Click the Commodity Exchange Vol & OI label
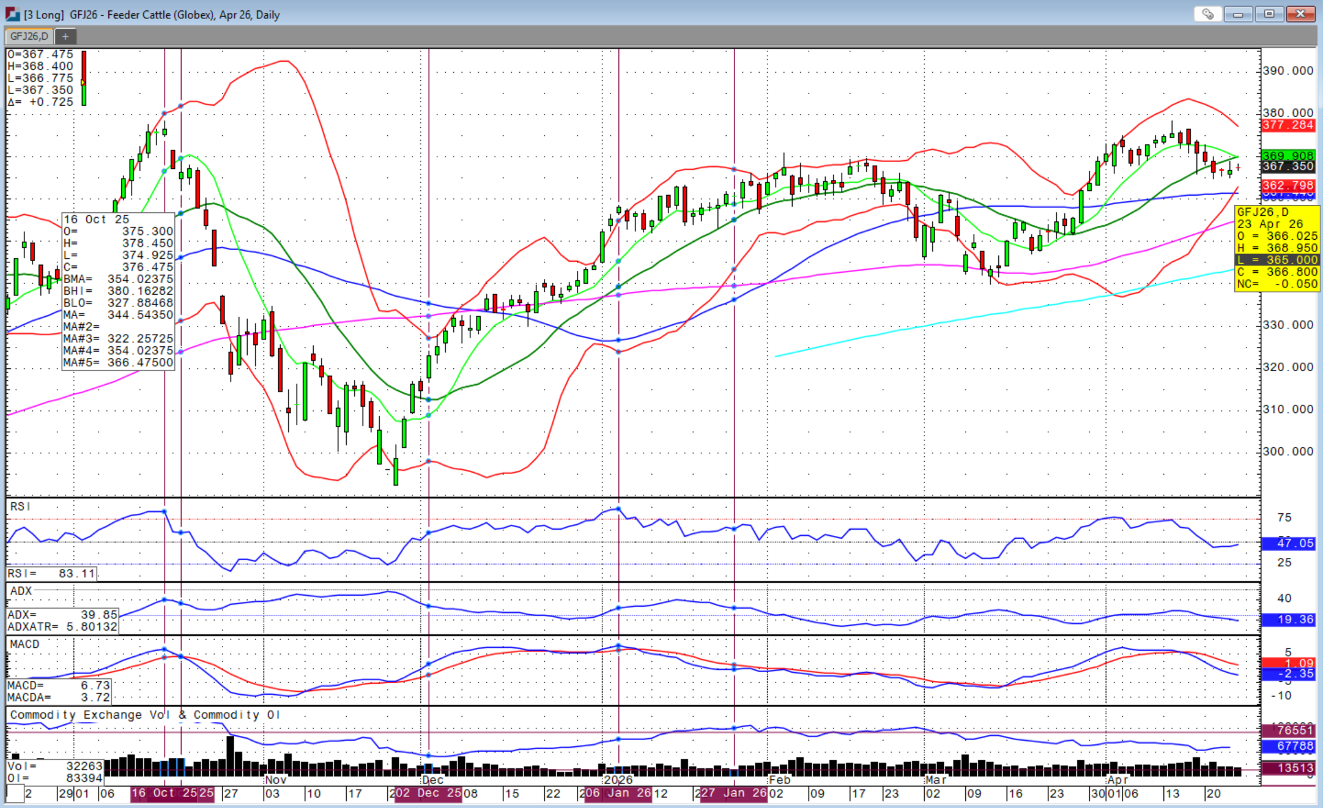Screen dimensions: 1323x808 pyautogui.click(x=144, y=714)
